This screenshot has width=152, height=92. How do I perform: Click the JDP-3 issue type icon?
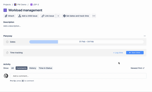[x=31, y=5]
